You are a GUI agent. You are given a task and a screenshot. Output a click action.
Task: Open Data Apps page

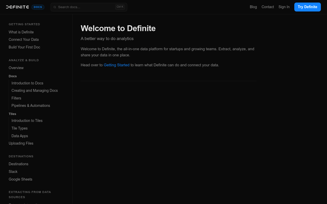coord(20,136)
